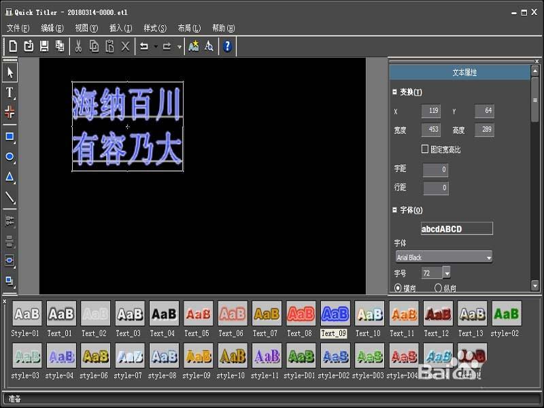Click the Undo toolbar icon
Image resolution: width=544 pixels, height=408 pixels.
tap(143, 46)
